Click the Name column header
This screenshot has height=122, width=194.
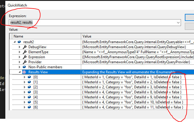tap(47, 36)
